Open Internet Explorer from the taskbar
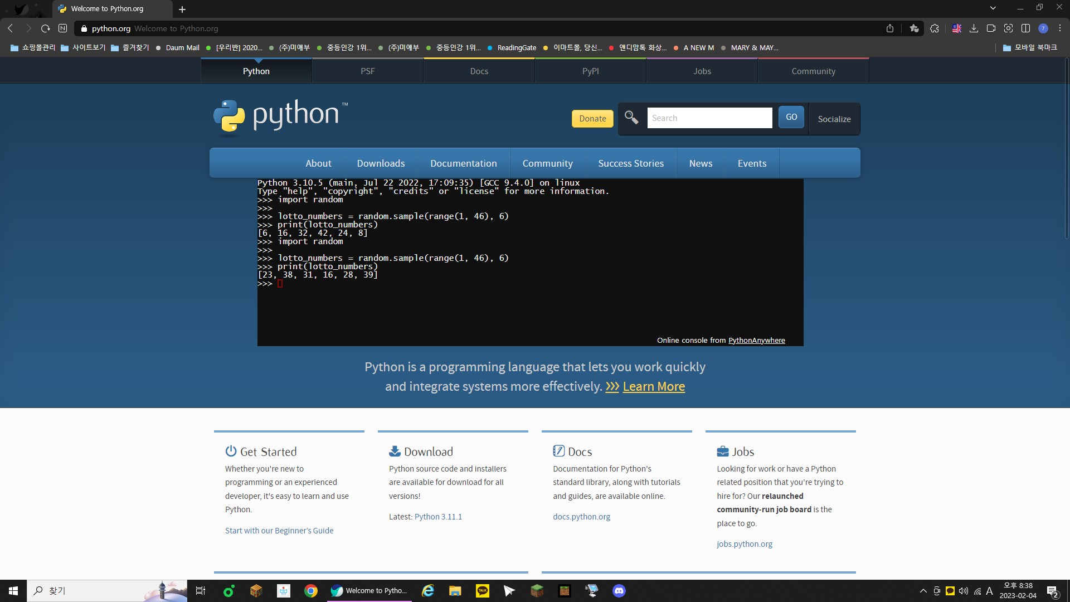 (428, 591)
